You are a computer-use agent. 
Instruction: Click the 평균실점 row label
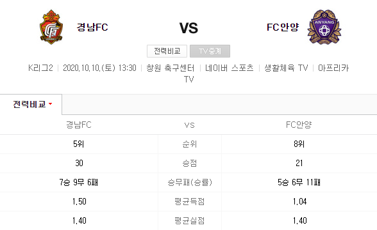(190, 220)
